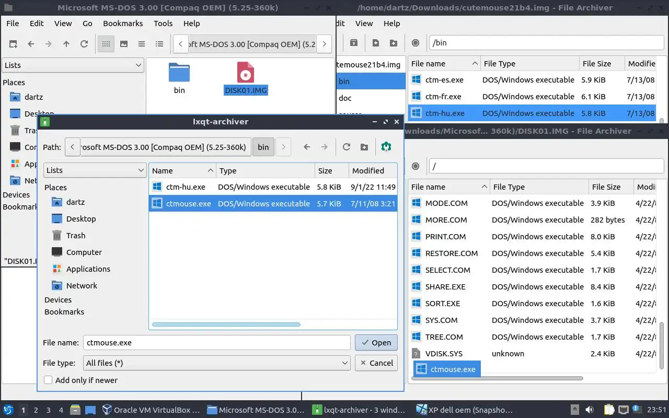Image resolution: width=669 pixels, height=418 pixels.
Task: Go back in the lxqt-archiver dialog
Action: click(x=307, y=147)
